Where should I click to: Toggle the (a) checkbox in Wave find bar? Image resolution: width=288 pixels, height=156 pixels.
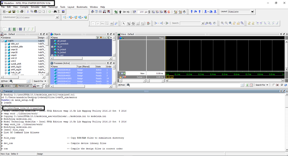(274, 85)
